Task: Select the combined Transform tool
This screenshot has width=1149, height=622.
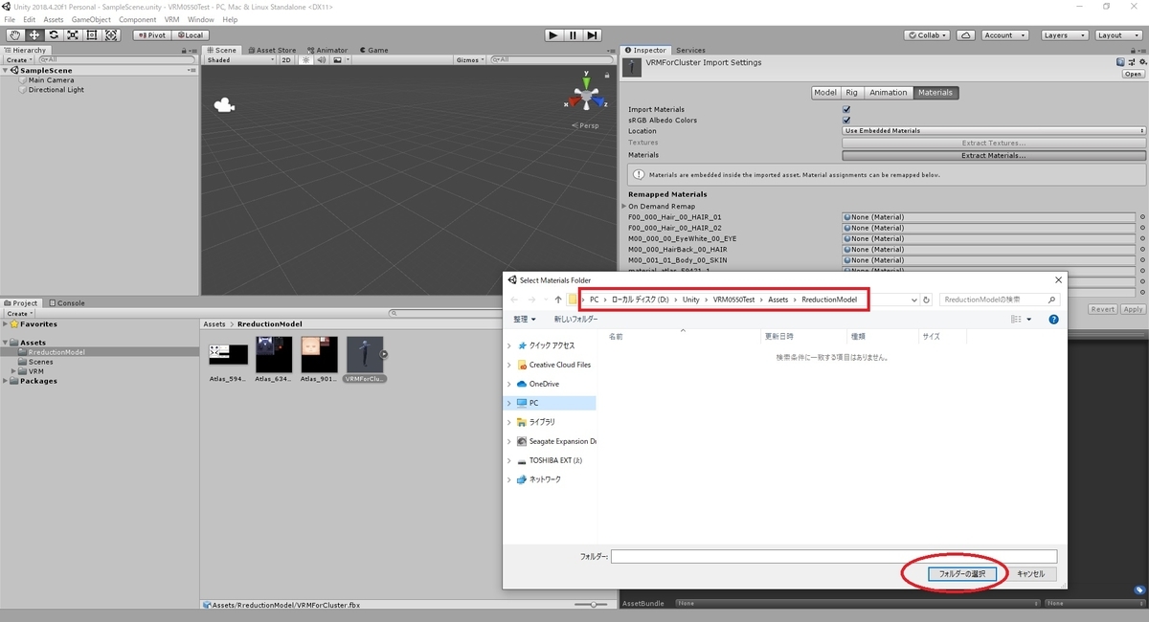Action: (x=111, y=35)
